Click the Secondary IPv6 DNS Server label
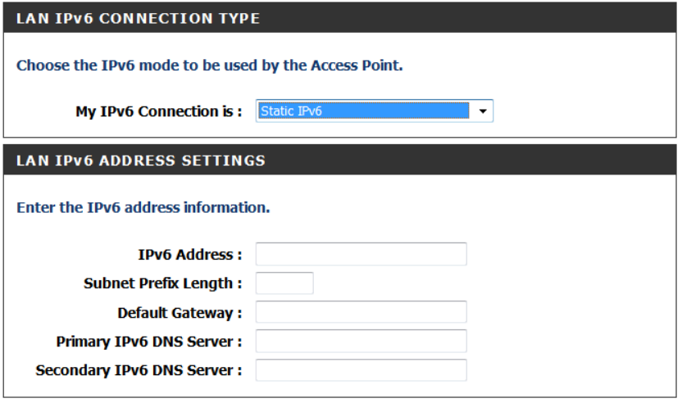The image size is (682, 403). (x=139, y=371)
